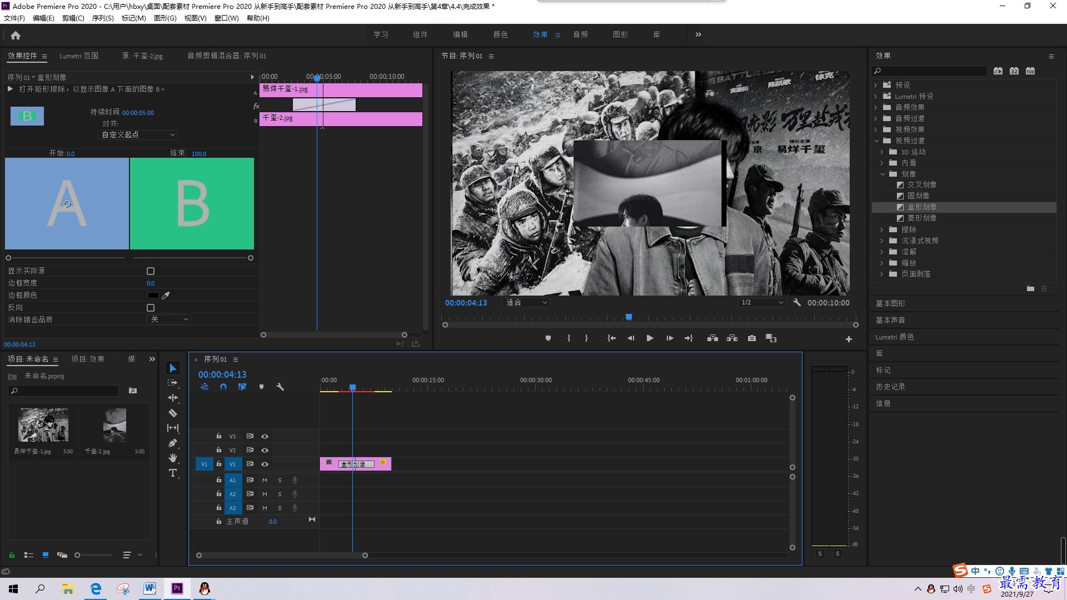
Task: Select the Type tool
Action: click(x=173, y=473)
